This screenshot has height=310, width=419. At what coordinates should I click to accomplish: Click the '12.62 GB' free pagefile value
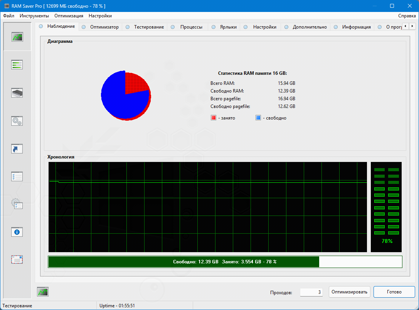(286, 106)
